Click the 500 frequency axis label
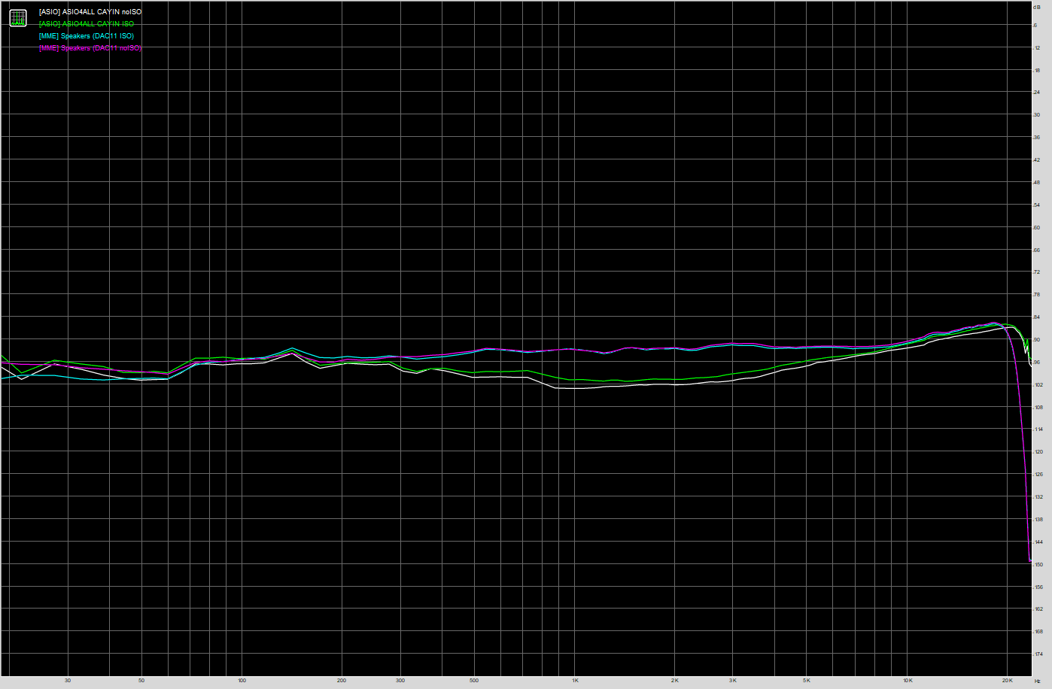Screen dimensions: 1052x689 473,681
